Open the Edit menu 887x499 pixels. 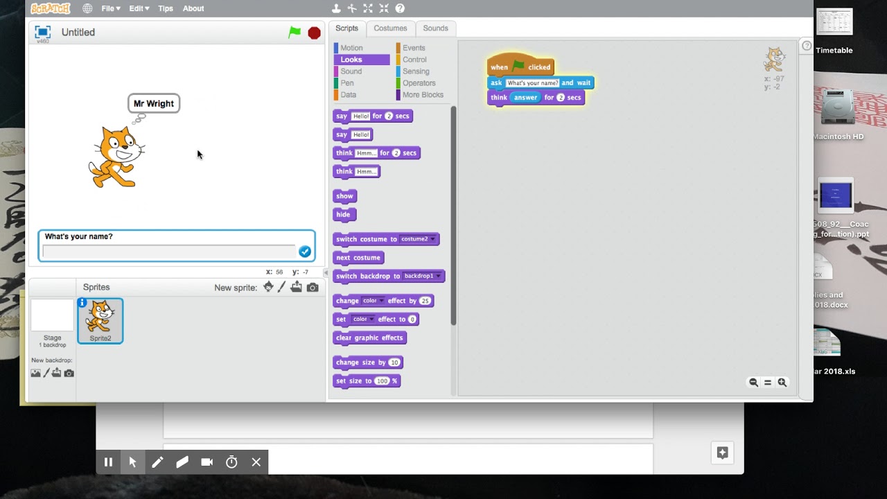pos(139,8)
